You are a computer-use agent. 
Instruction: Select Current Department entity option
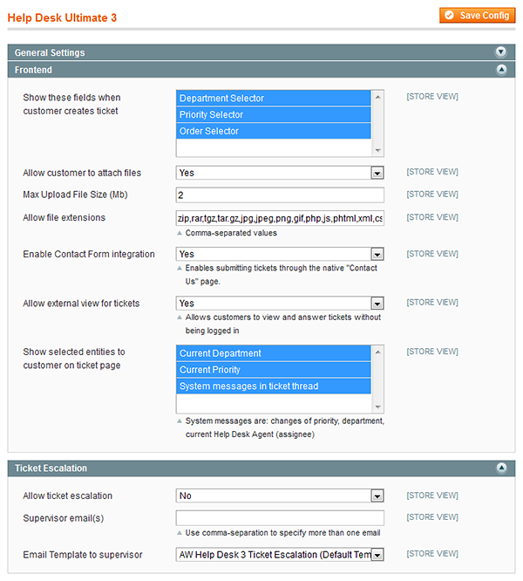click(274, 353)
